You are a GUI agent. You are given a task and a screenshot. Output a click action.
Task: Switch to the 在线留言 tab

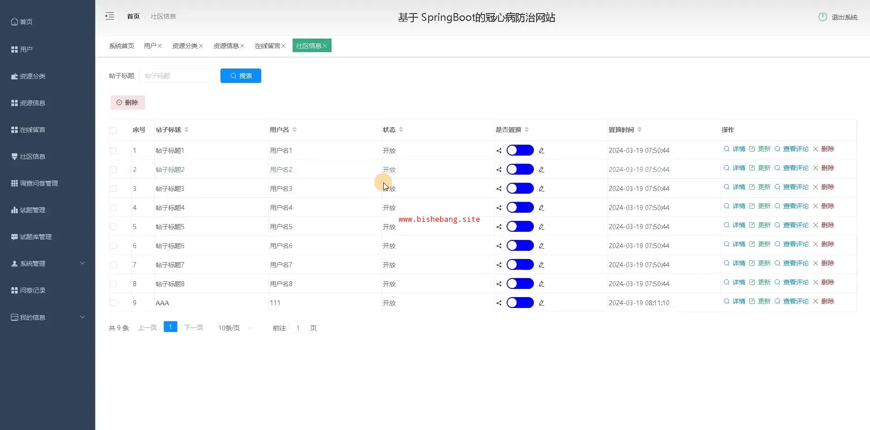(267, 46)
